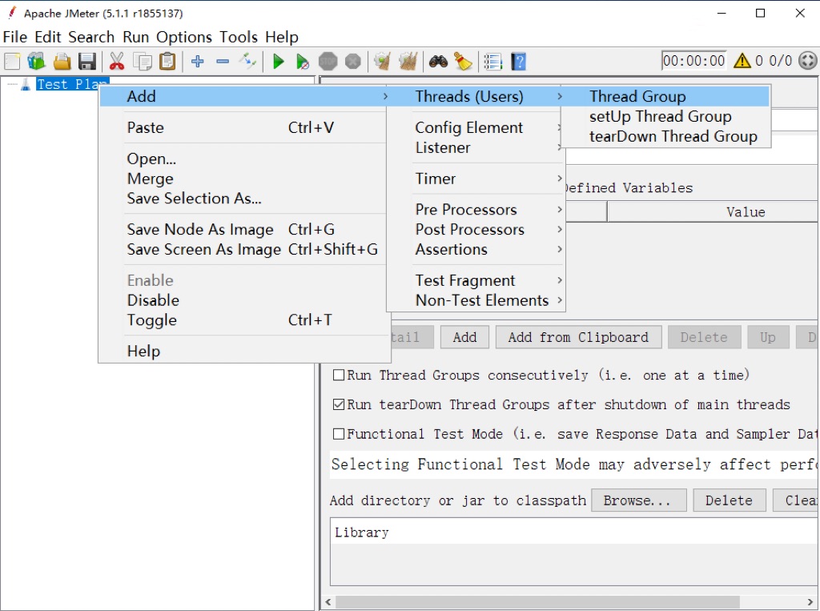Expand the Timer submenu
Screen dimensions: 820x611
tap(476, 179)
